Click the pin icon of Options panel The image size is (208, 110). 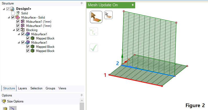(x=81, y=95)
